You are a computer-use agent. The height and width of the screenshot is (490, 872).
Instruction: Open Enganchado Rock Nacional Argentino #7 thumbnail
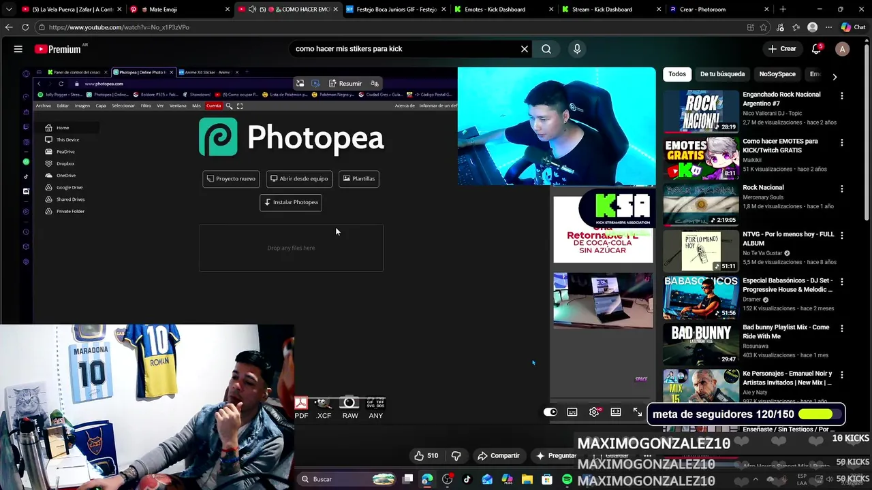tap(701, 112)
